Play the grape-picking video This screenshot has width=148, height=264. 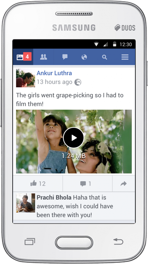click(73, 138)
